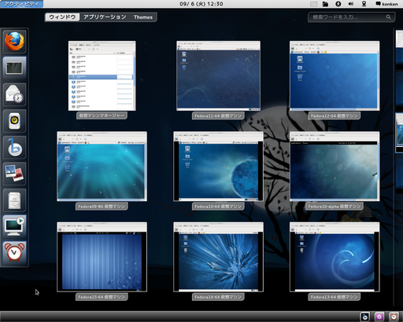Open the kenken user menu
The image size is (403, 322).
pyautogui.click(x=386, y=4)
